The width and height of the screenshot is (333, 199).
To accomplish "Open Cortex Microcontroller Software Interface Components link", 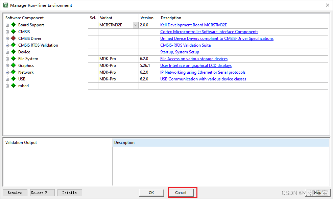I will tap(209, 32).
